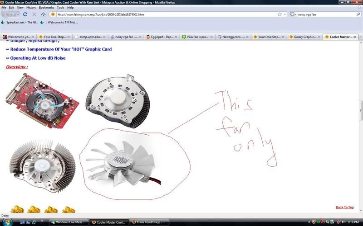This screenshot has width=363, height=226.
Task: Open the Tools menu
Action: [60, 8]
